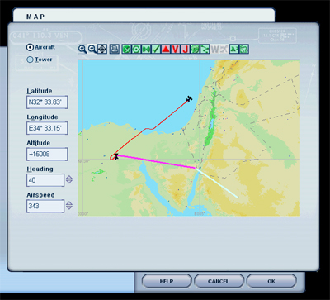This screenshot has height=300, width=330.
Task: Toggle airports display on map
Action: click(126, 50)
